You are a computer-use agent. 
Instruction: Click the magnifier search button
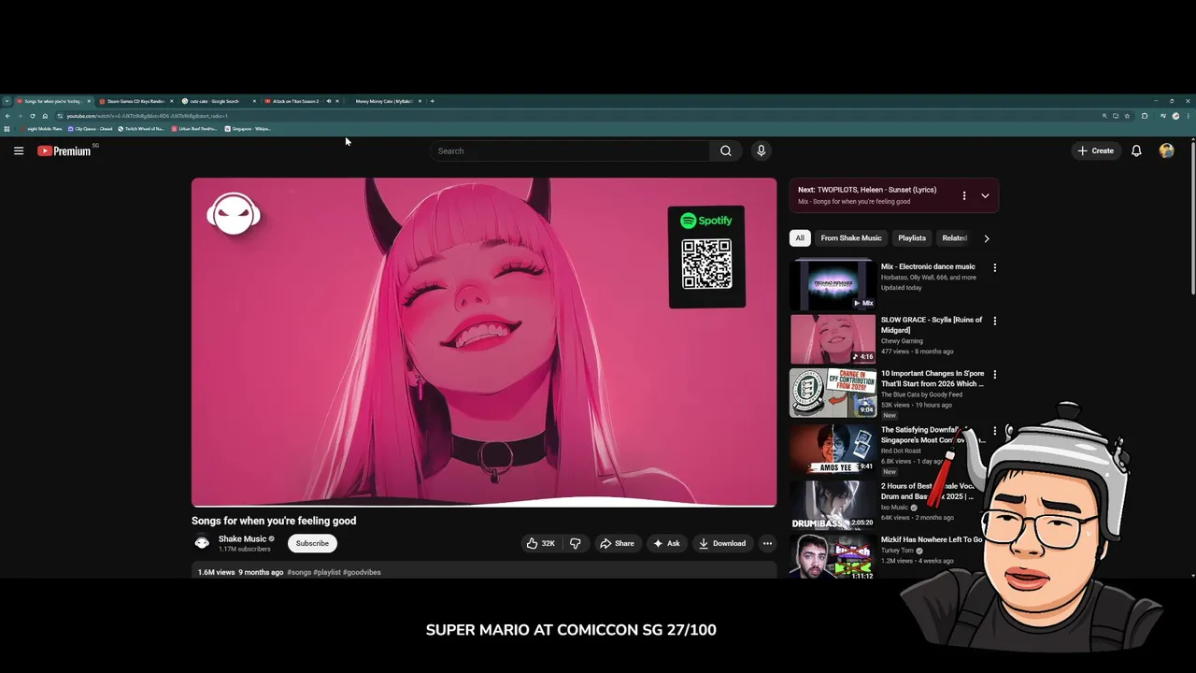726,150
